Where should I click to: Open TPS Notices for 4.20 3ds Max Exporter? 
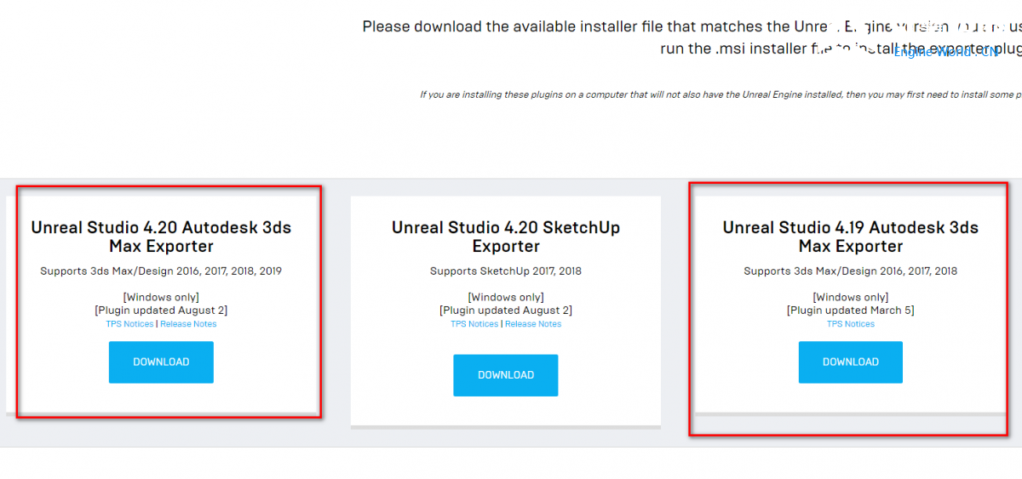tap(129, 324)
